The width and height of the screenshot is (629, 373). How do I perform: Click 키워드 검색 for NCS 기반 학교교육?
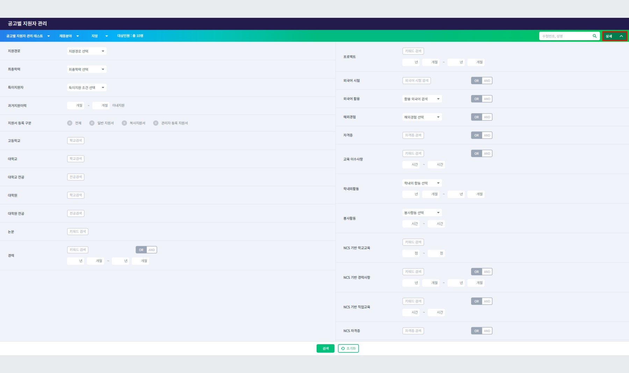tap(413, 242)
